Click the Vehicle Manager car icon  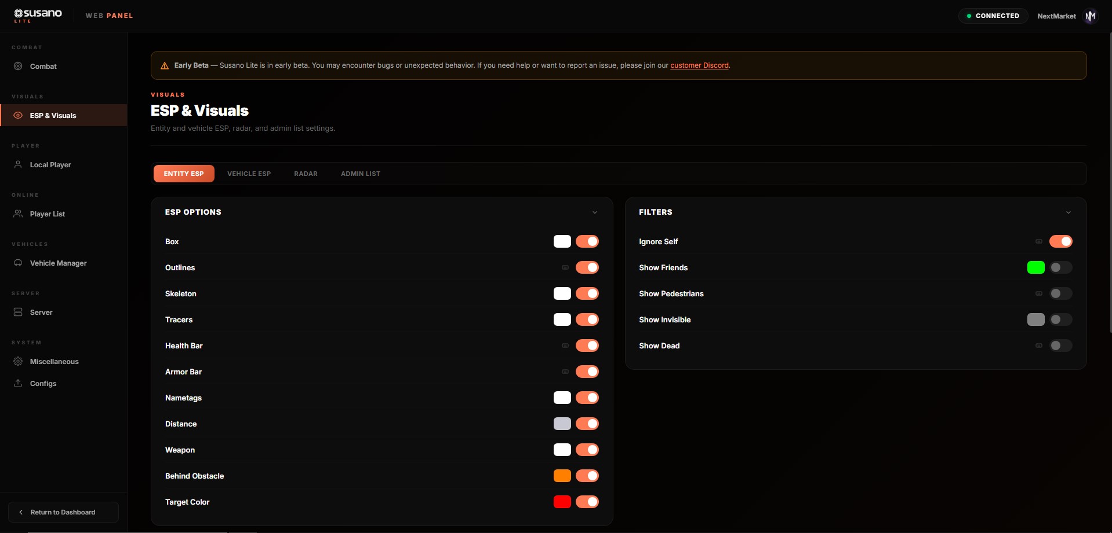[18, 263]
